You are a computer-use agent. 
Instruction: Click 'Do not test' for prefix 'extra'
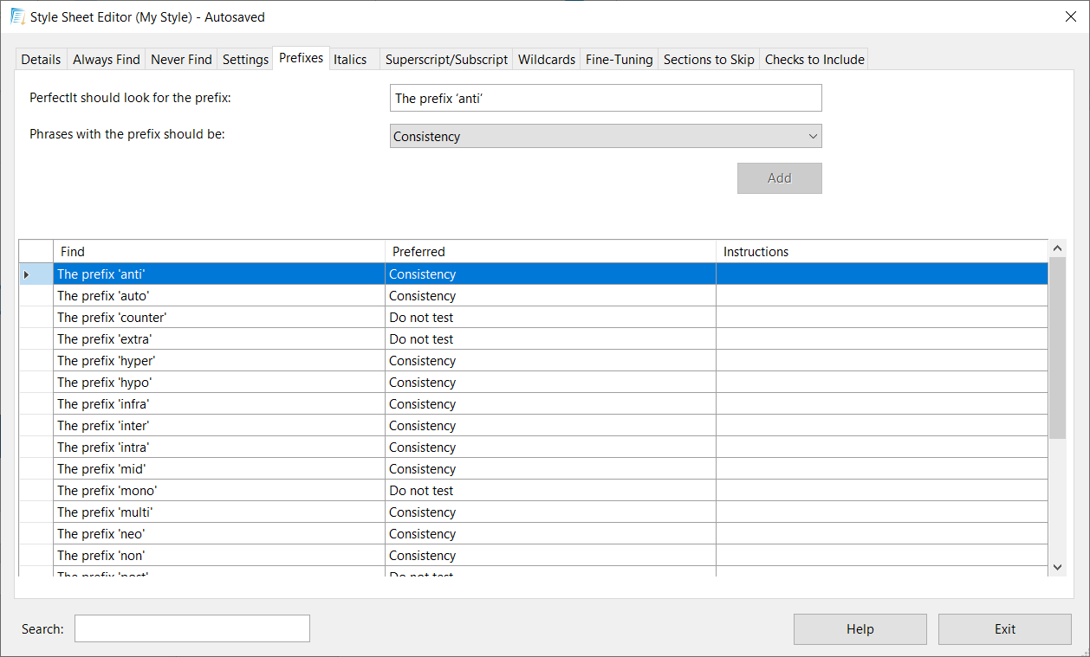(x=550, y=339)
